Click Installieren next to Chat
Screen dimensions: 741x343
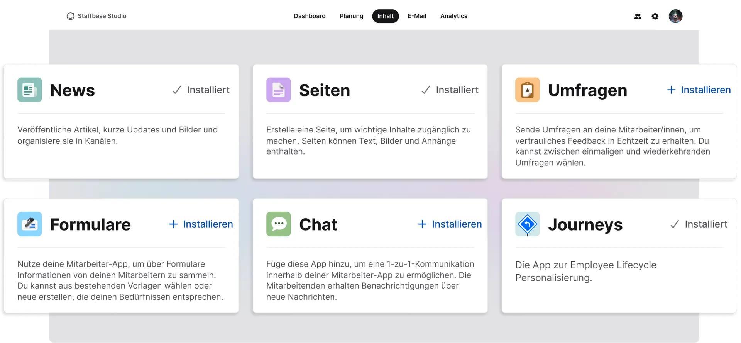tap(450, 224)
